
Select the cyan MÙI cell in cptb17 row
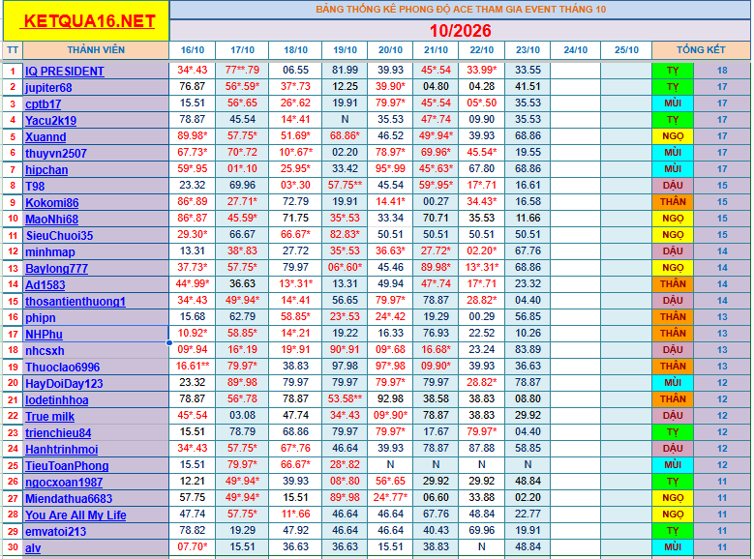tap(673, 103)
